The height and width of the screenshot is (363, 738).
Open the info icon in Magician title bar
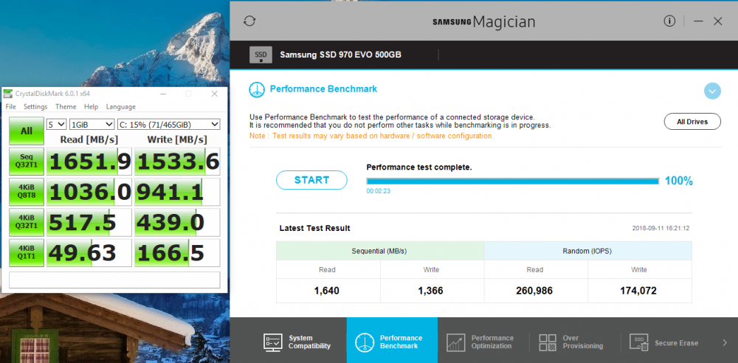coord(669,21)
